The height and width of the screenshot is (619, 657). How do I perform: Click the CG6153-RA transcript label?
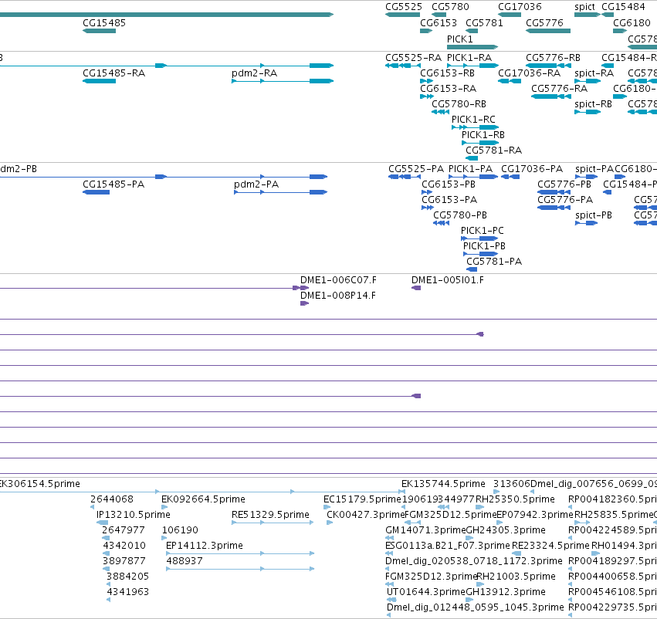pyautogui.click(x=448, y=89)
